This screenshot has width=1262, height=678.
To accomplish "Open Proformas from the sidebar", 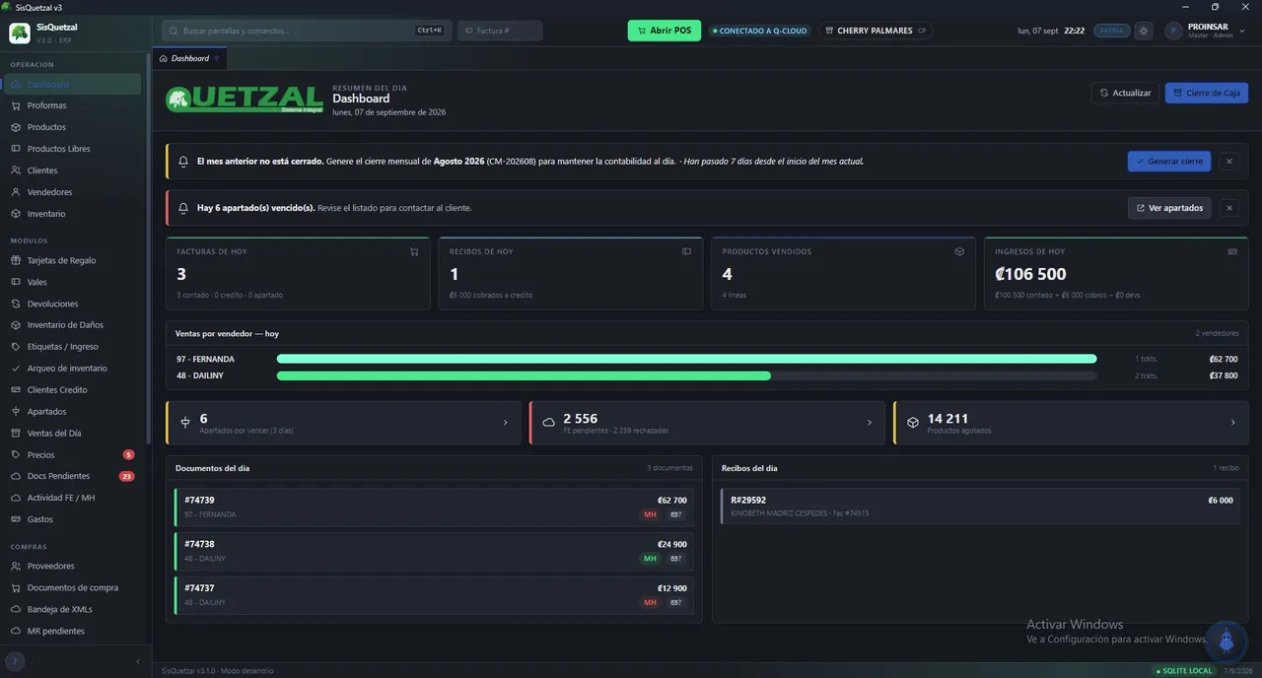I will pos(73,105).
